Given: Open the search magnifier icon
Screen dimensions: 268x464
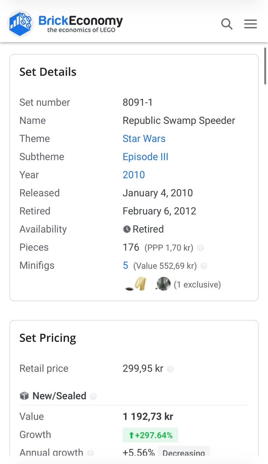Looking at the screenshot, I should 227,24.
